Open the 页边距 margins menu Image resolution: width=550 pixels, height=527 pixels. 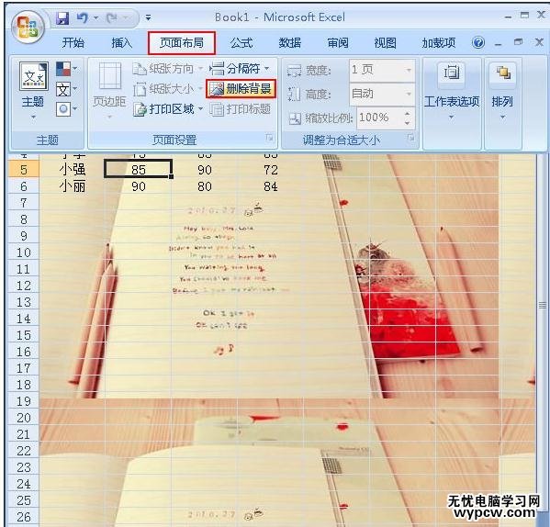click(109, 91)
